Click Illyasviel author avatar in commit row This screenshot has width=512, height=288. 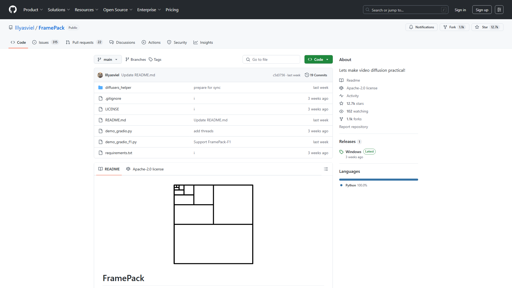(x=100, y=75)
